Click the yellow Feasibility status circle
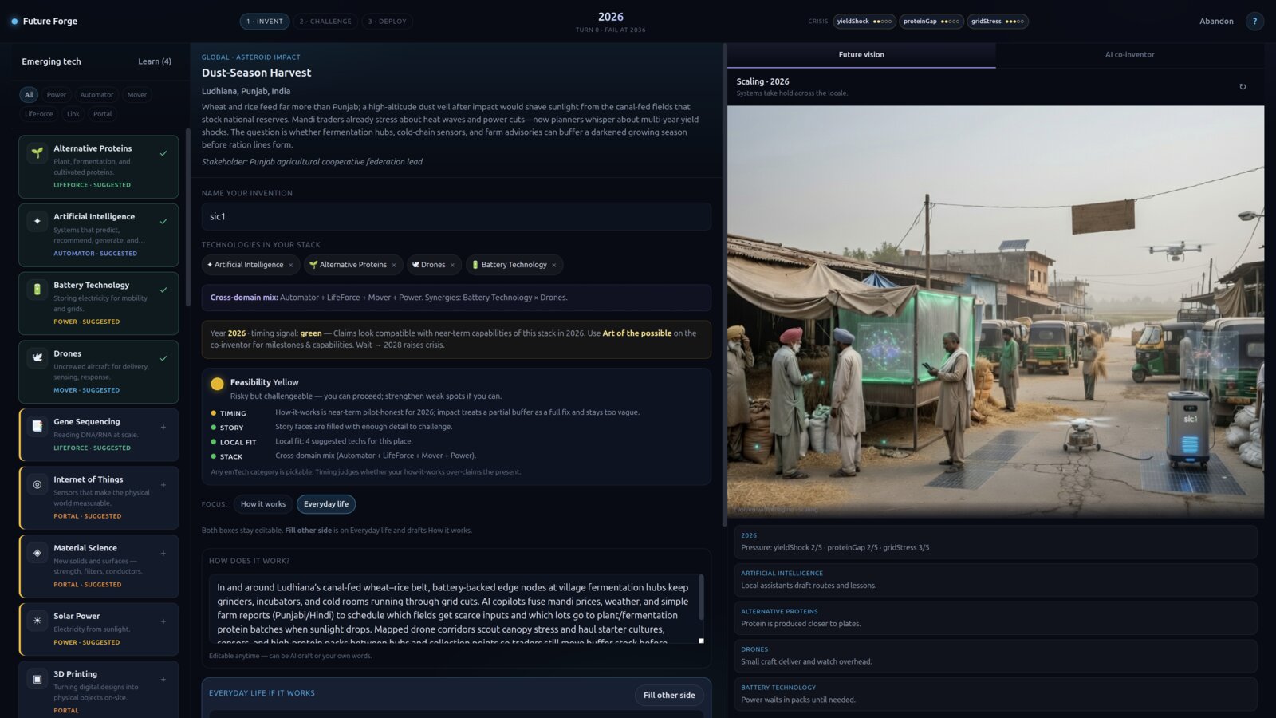The image size is (1276, 718). click(x=217, y=384)
